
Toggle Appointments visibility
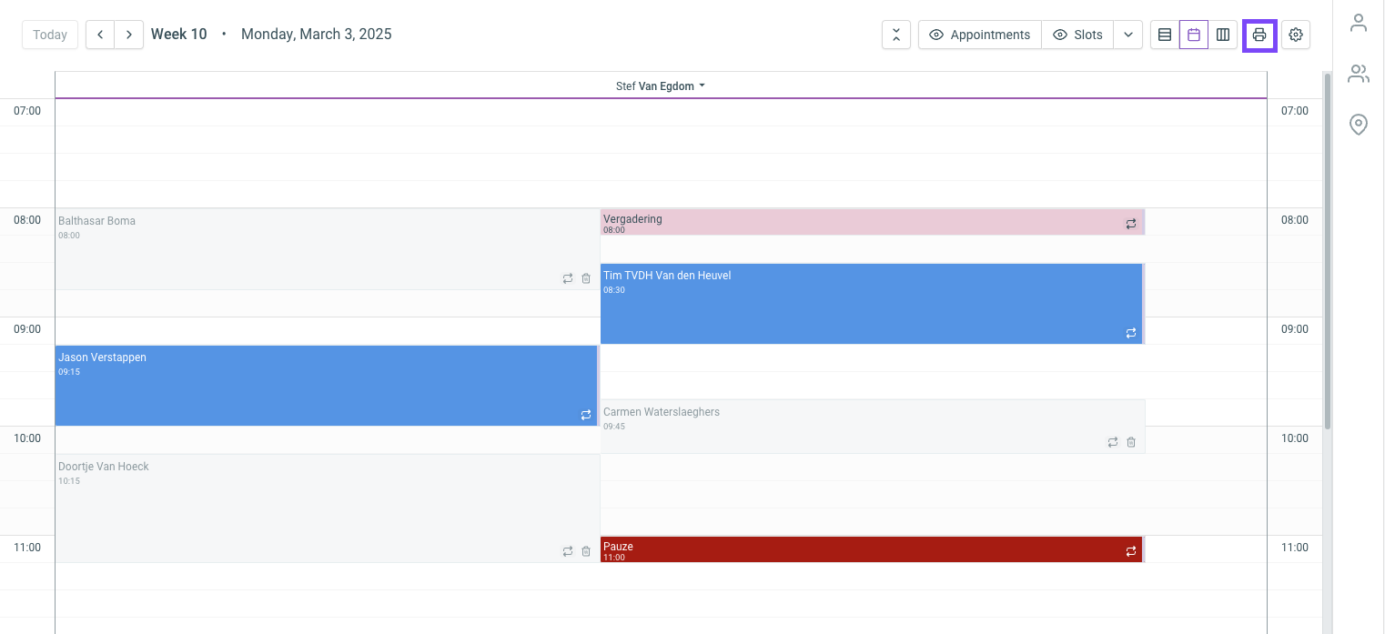tap(979, 35)
